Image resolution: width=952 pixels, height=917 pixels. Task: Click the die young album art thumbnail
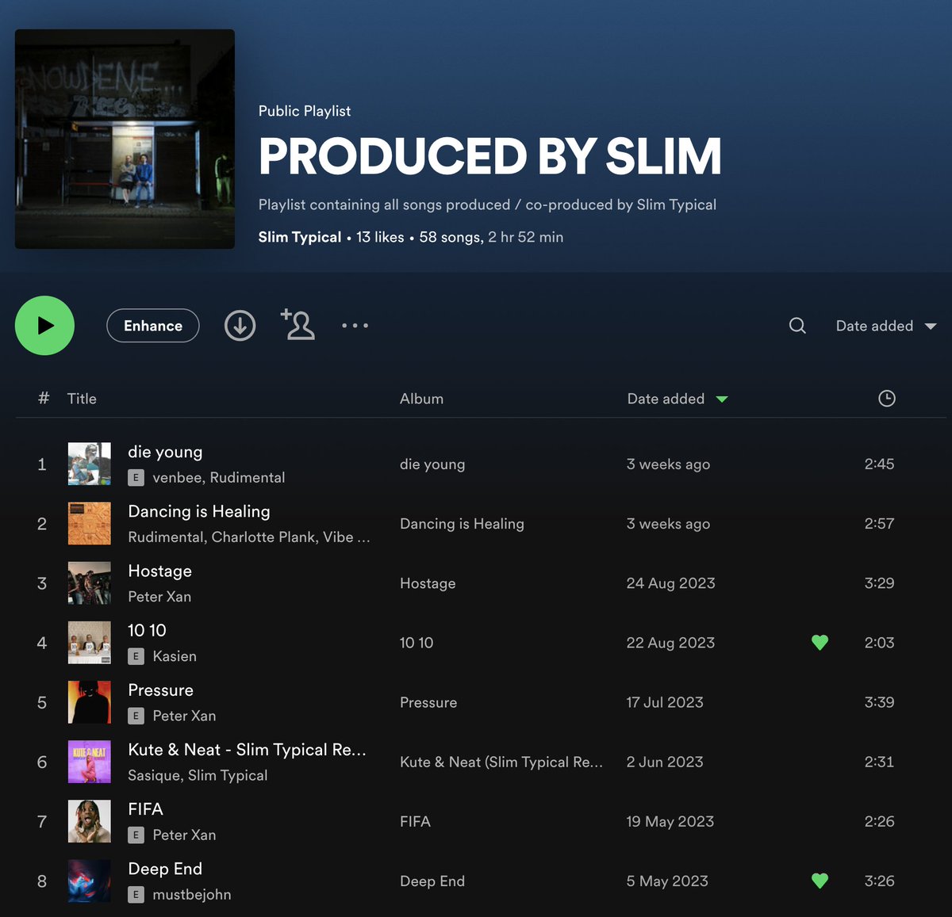point(90,464)
